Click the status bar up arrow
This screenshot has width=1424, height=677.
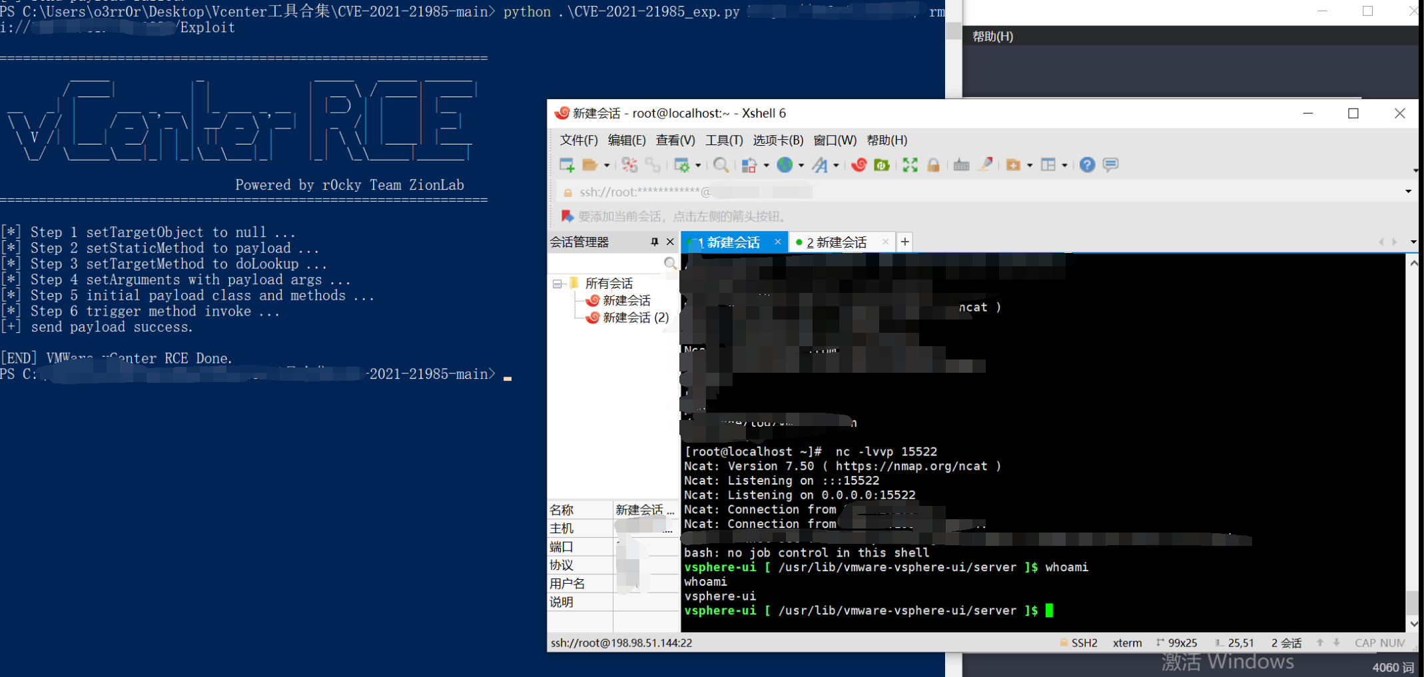pos(1319,642)
